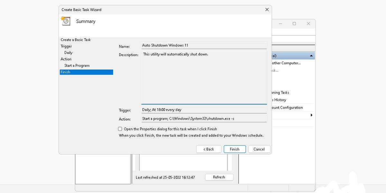Select the highlighted Finish step in the sidebar

tap(87, 72)
